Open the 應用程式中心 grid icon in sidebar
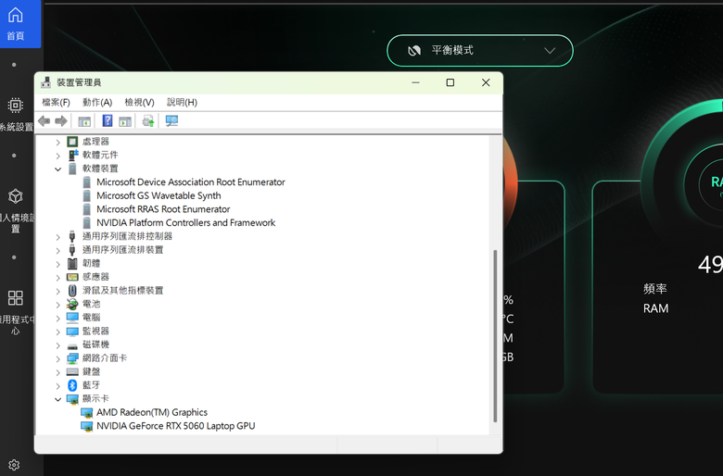This screenshot has height=476, width=723. (15, 297)
